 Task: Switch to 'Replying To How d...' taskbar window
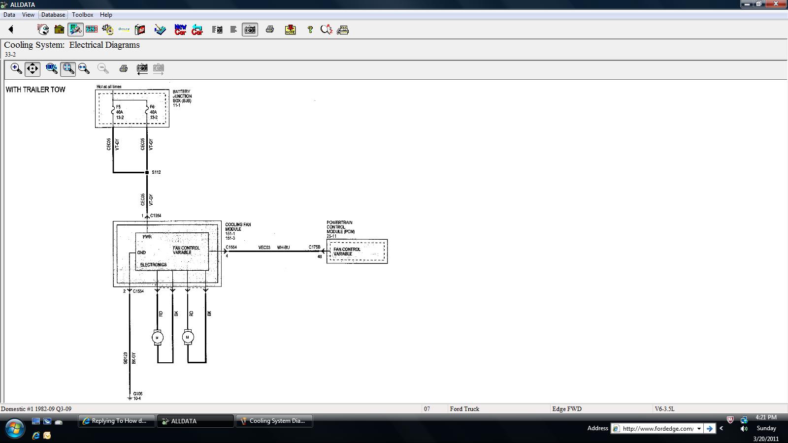(117, 421)
